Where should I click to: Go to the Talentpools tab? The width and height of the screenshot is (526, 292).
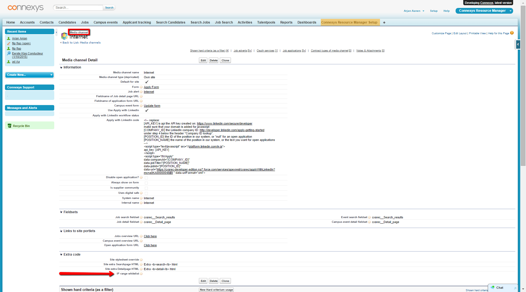[x=266, y=22]
